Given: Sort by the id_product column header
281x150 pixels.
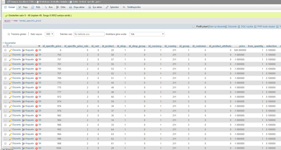Looking at the screenshot, I should pyautogui.click(x=108, y=46).
